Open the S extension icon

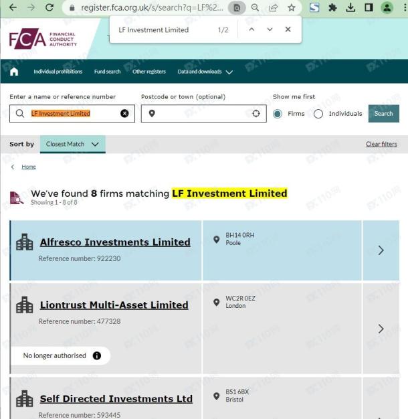pos(314,7)
